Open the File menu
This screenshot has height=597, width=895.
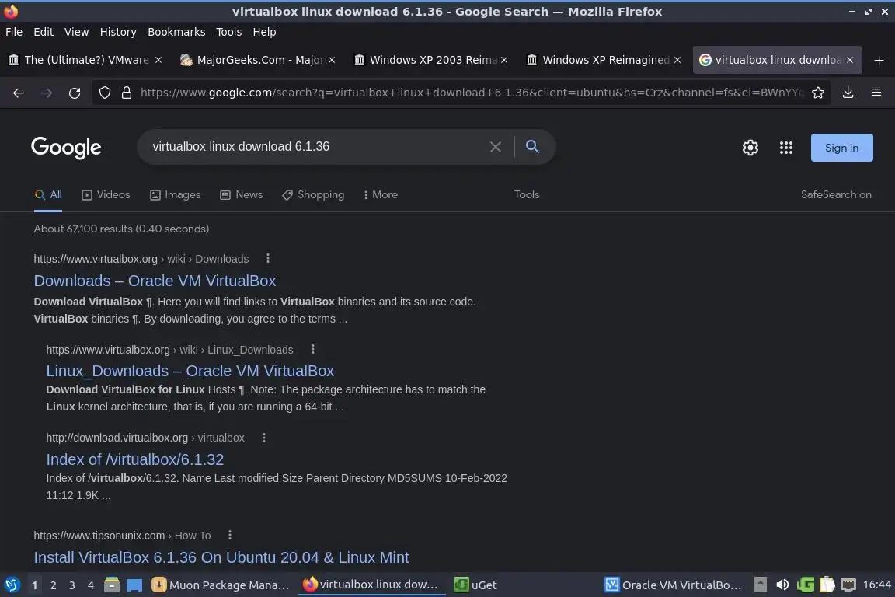14,32
